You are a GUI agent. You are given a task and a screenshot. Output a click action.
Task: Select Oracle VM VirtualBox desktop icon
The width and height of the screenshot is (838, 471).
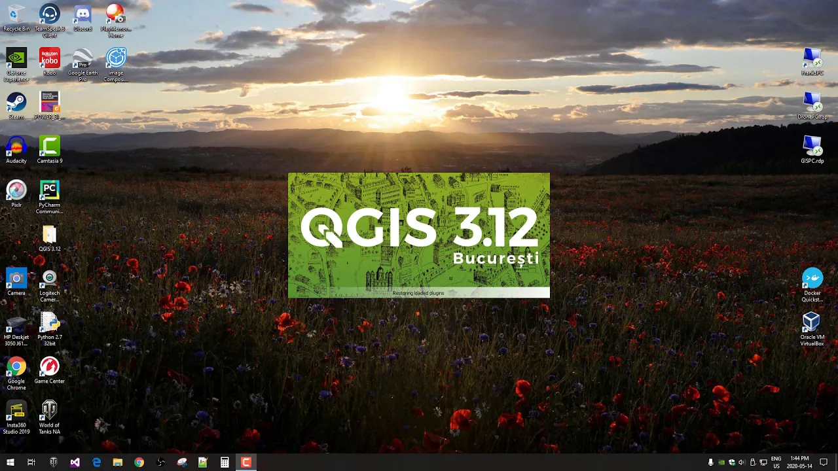[x=812, y=329]
